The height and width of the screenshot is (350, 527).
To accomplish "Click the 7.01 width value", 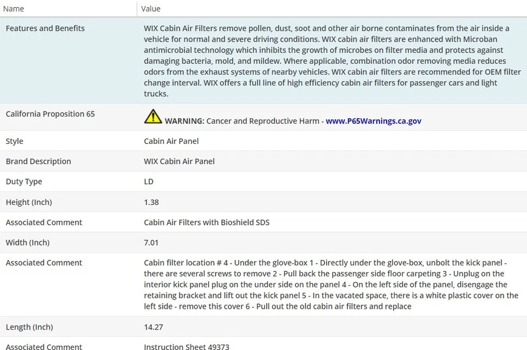I will pos(152,243).
